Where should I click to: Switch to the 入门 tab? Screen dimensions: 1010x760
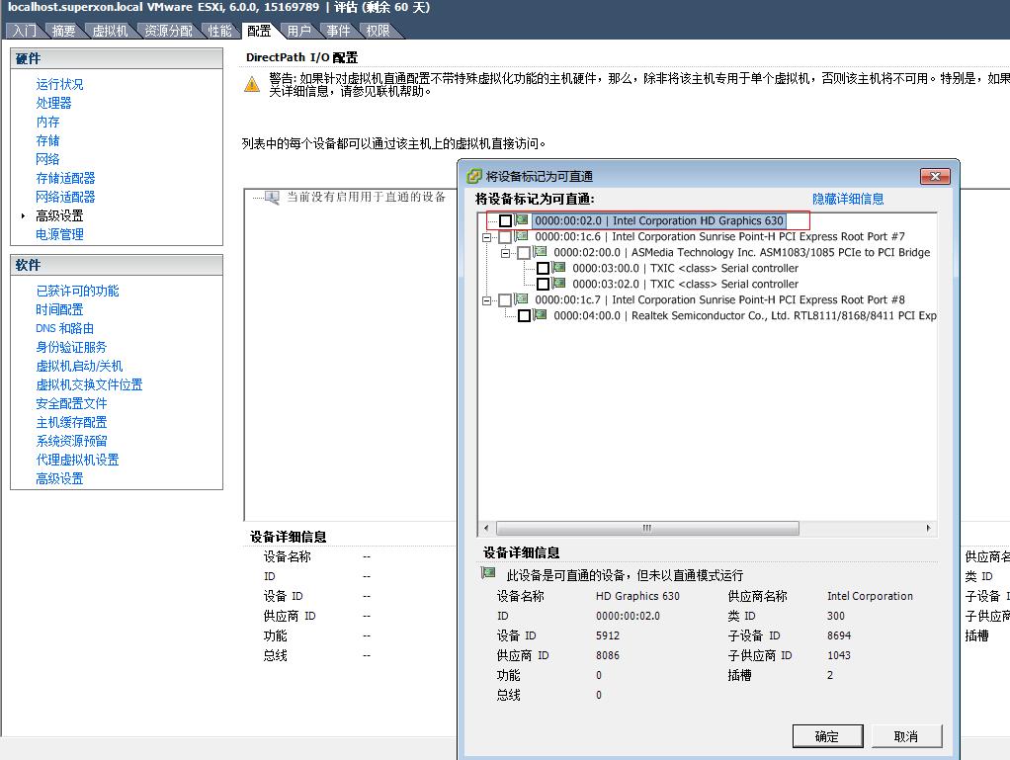[25, 31]
